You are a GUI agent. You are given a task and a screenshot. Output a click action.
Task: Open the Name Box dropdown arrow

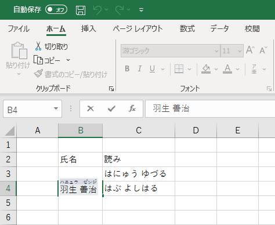click(x=56, y=108)
